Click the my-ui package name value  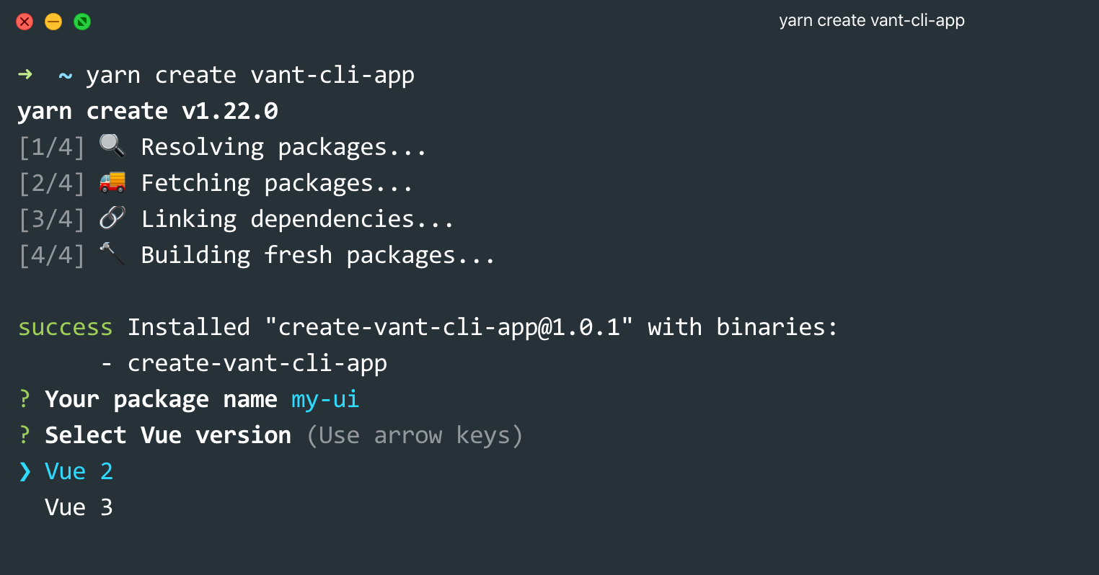pyautogui.click(x=325, y=399)
